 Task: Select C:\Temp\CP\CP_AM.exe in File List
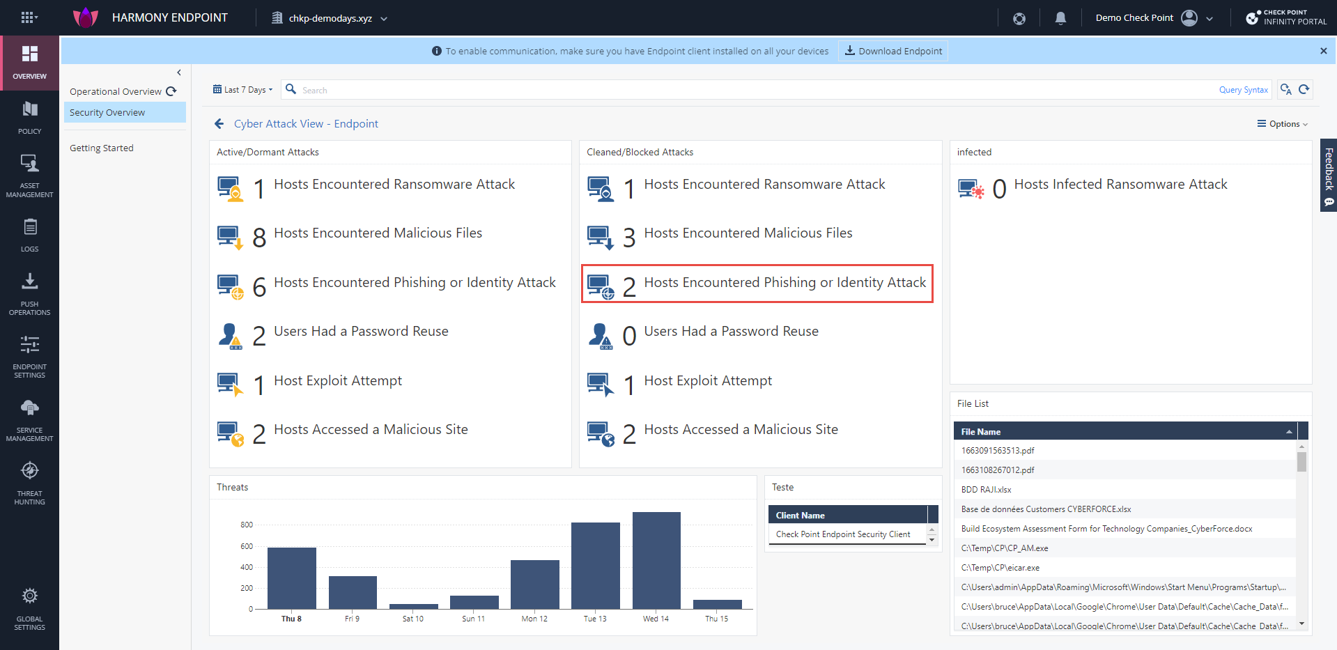point(1125,548)
